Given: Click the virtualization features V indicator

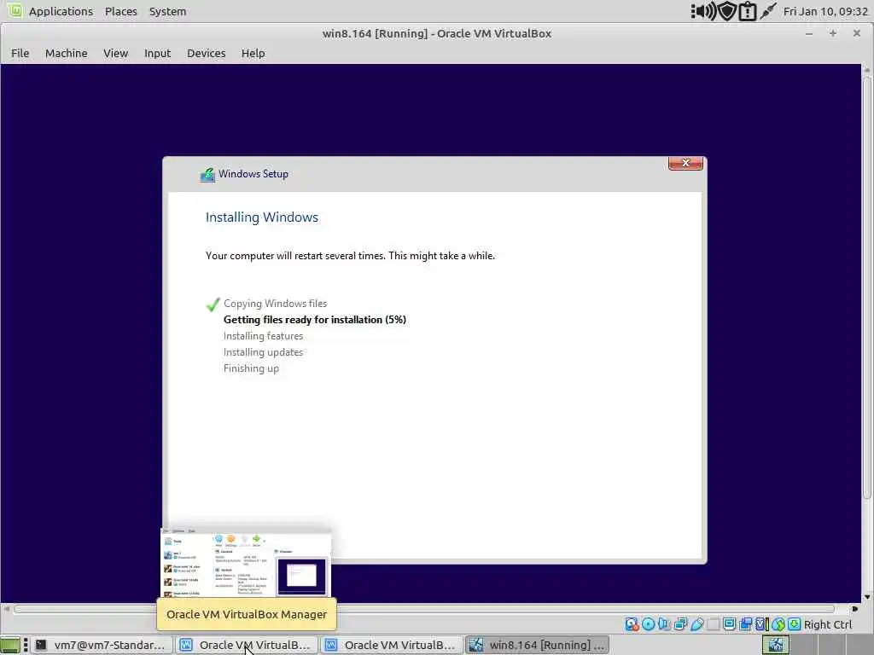Looking at the screenshot, I should [x=762, y=623].
